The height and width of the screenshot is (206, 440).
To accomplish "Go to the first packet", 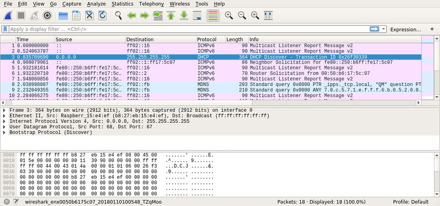I will (171, 16).
